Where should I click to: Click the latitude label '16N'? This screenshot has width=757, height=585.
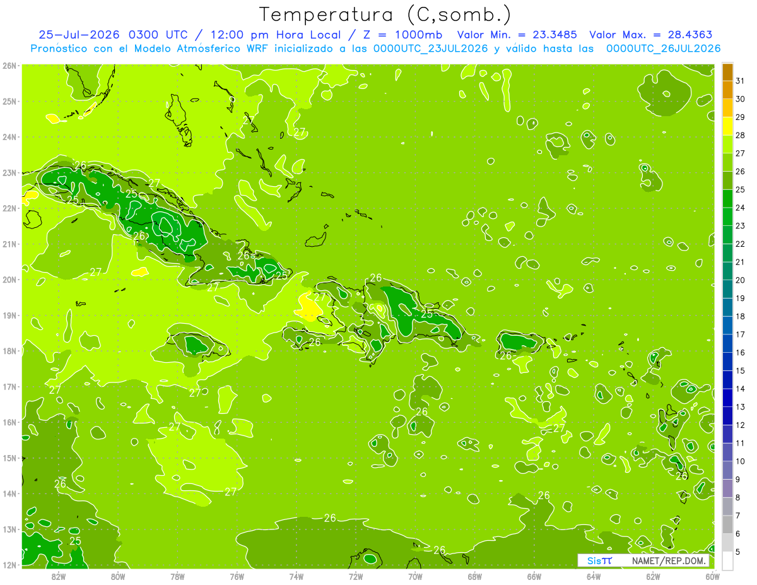pyautogui.click(x=9, y=422)
